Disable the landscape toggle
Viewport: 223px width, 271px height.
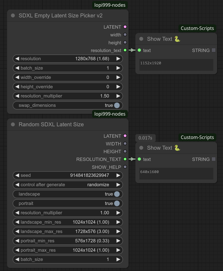pos(117,194)
